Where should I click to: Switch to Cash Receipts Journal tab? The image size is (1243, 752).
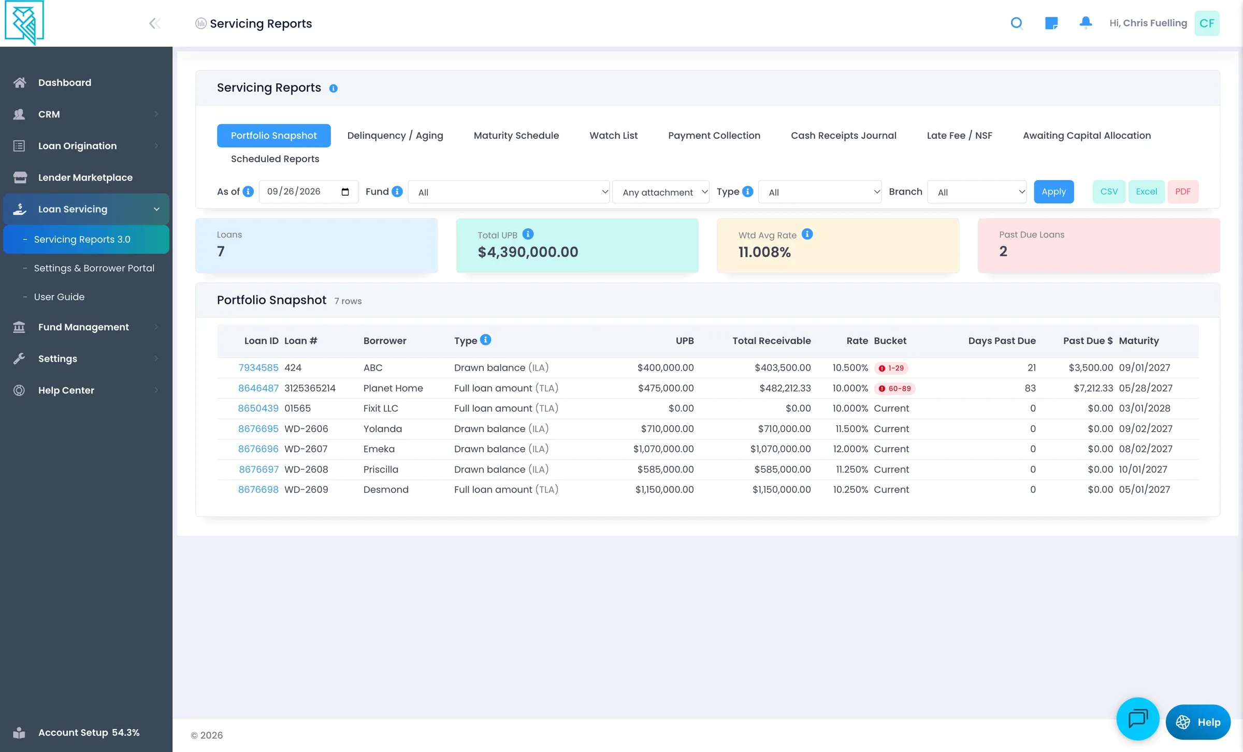pyautogui.click(x=843, y=136)
